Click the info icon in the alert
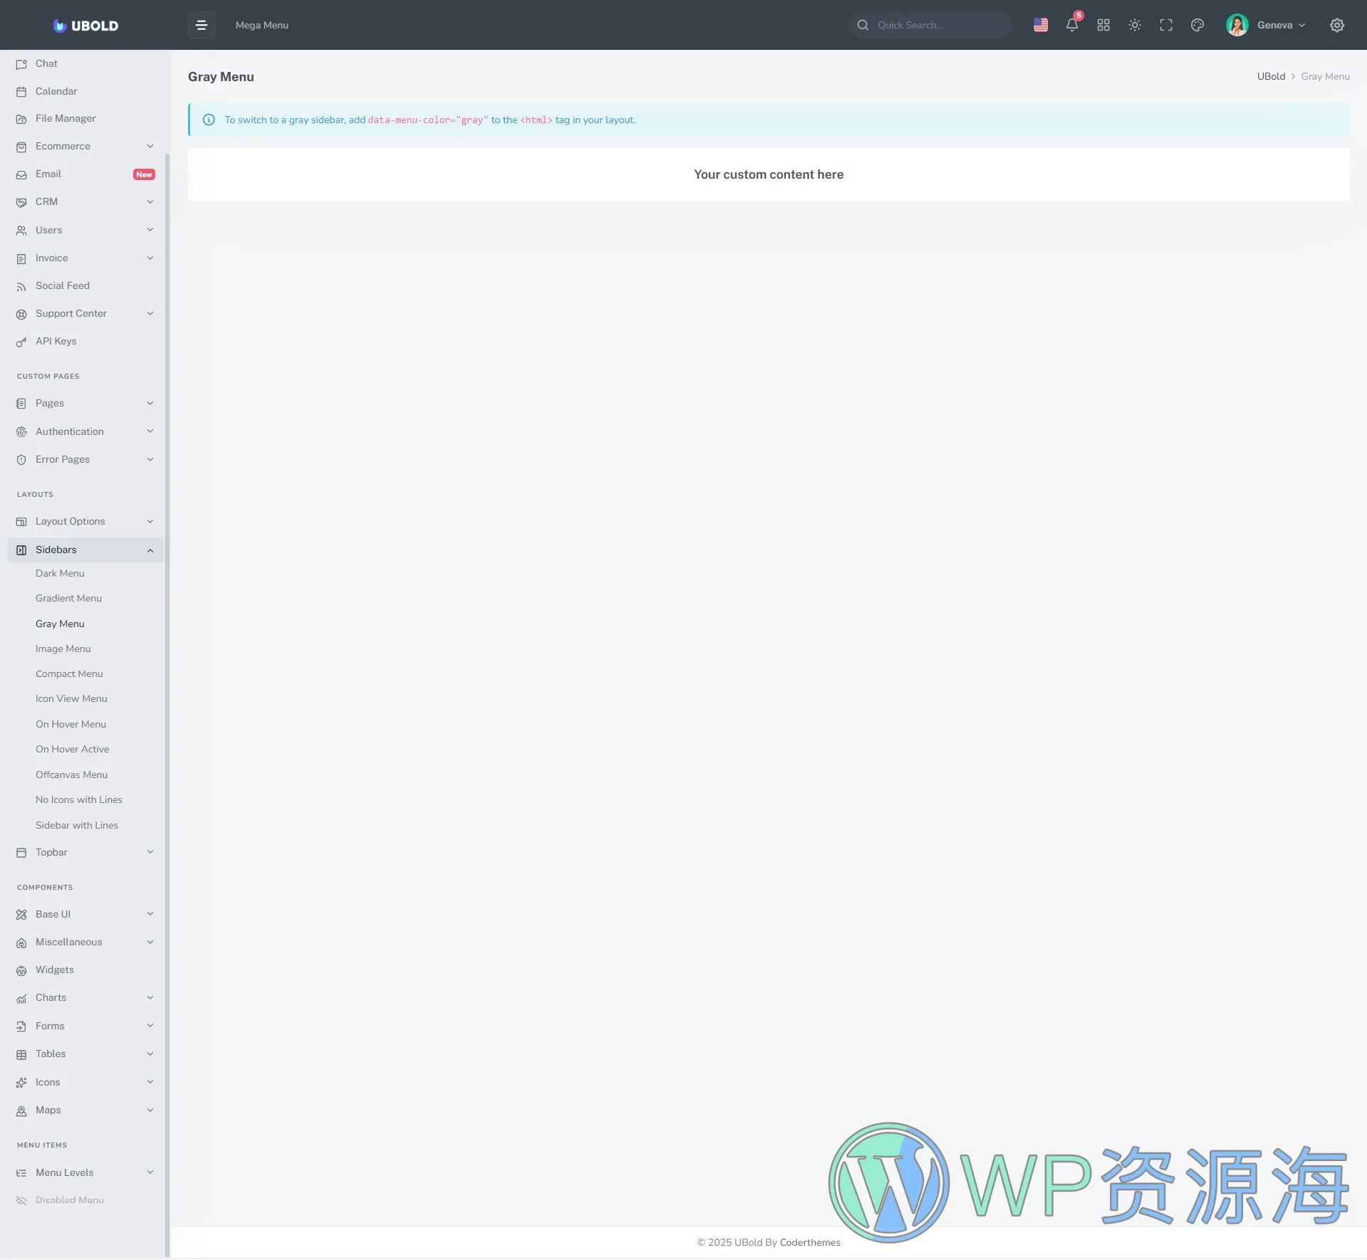 [209, 120]
